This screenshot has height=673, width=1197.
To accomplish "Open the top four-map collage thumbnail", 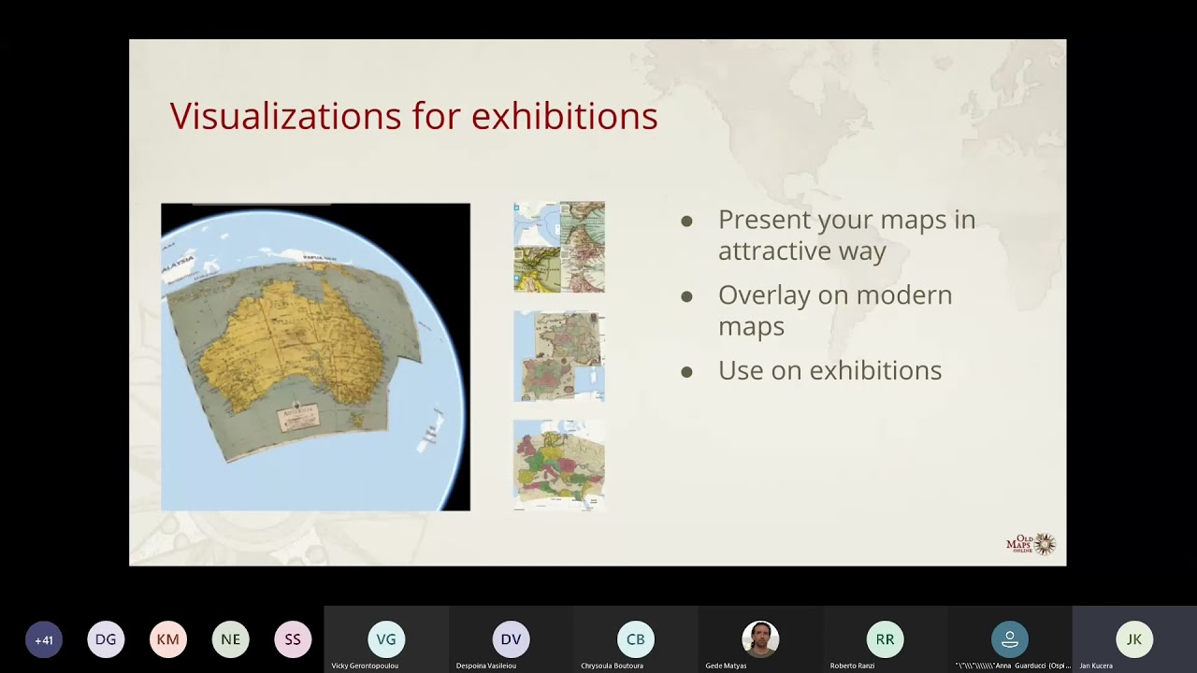I will pyautogui.click(x=559, y=247).
